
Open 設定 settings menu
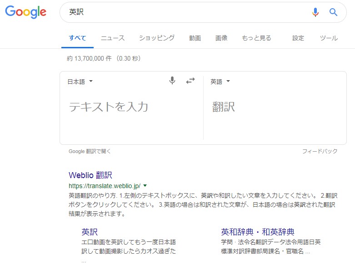coord(298,38)
